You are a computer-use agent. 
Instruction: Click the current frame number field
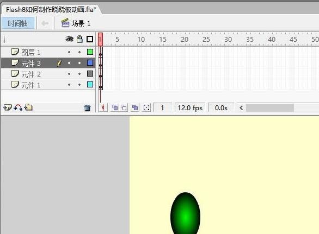coord(162,107)
